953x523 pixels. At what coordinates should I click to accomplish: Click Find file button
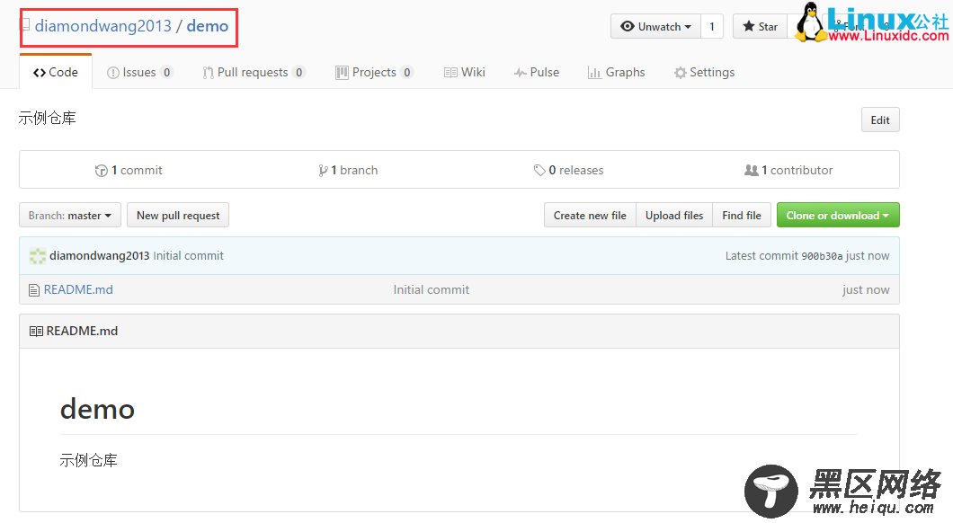[x=742, y=215]
